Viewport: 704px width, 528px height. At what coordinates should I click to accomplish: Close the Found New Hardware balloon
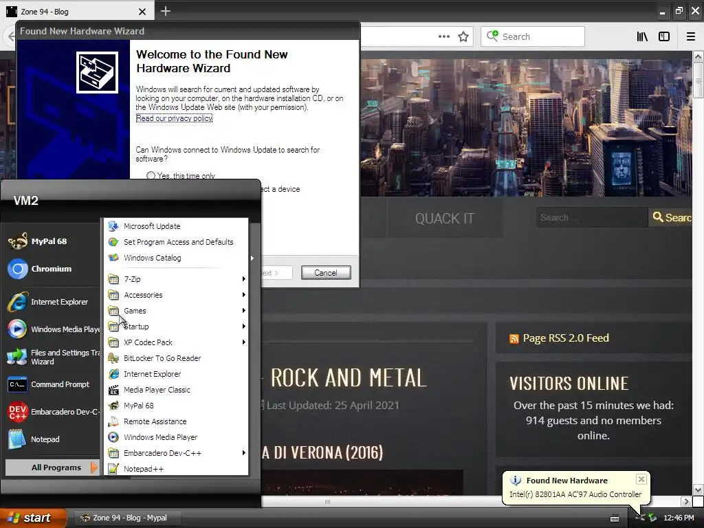pos(641,479)
